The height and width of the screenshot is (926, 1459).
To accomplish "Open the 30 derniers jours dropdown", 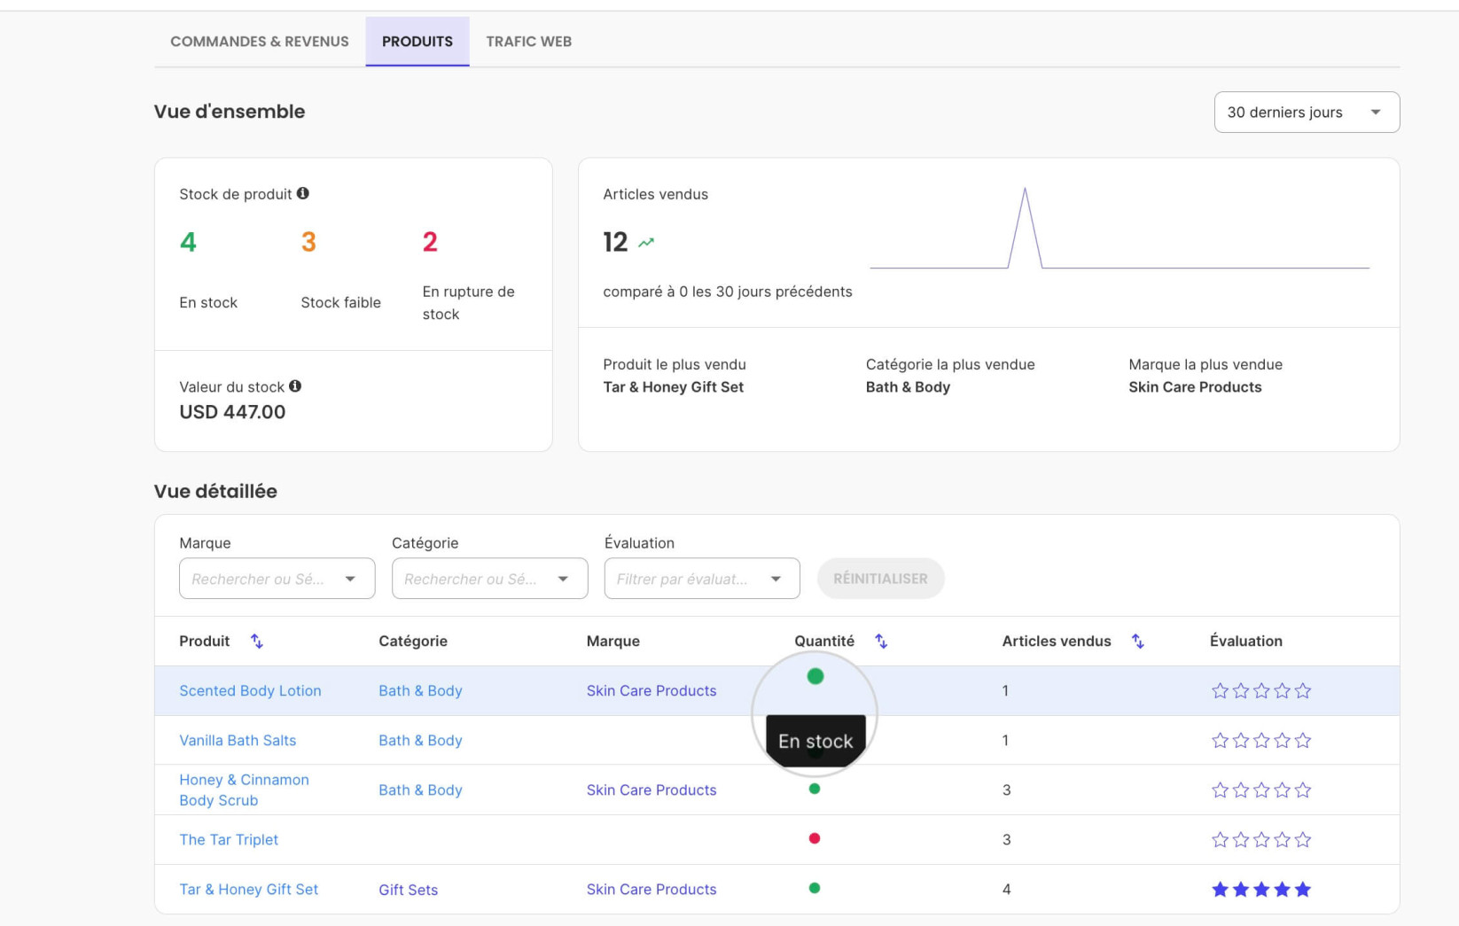I will [x=1307, y=113].
